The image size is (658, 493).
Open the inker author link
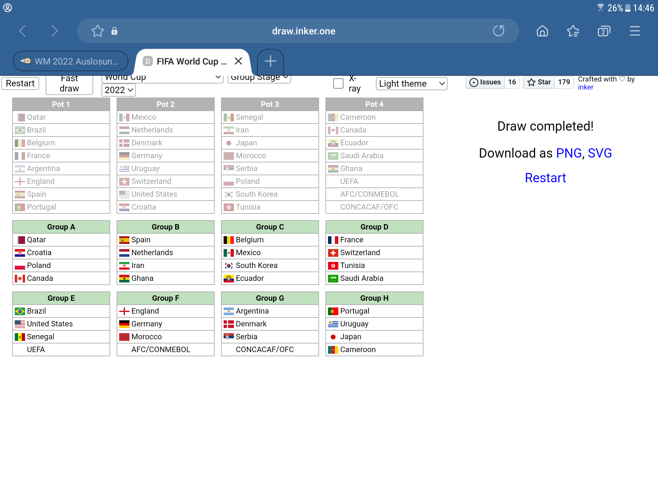coord(585,87)
